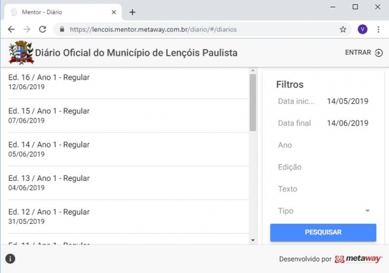Screen dimensions: 389x273
Task: Click the padlock site info icon
Action: (62, 29)
